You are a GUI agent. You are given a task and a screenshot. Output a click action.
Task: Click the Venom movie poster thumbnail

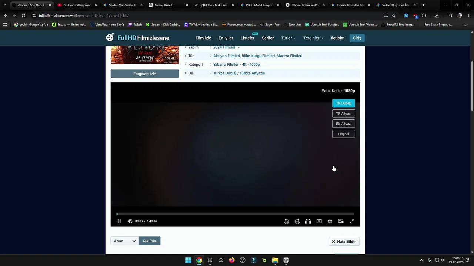[145, 55]
